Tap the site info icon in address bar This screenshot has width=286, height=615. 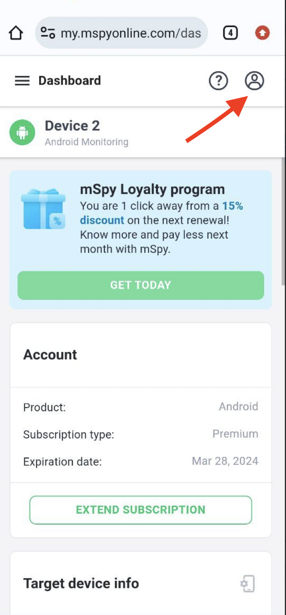tap(48, 33)
